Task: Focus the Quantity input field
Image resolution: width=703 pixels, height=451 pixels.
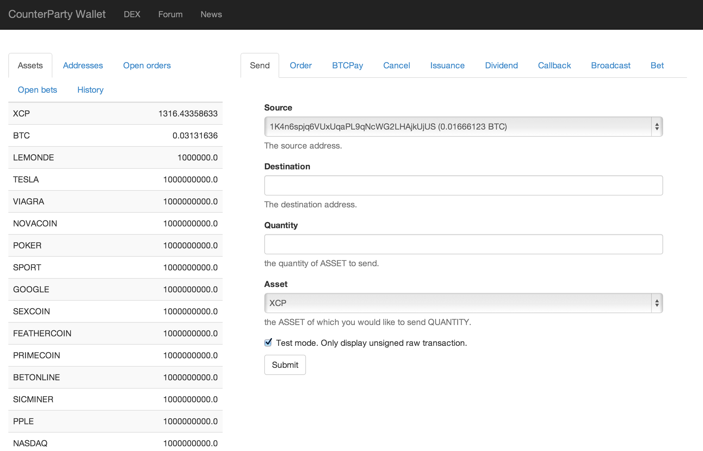Action: coord(463,244)
